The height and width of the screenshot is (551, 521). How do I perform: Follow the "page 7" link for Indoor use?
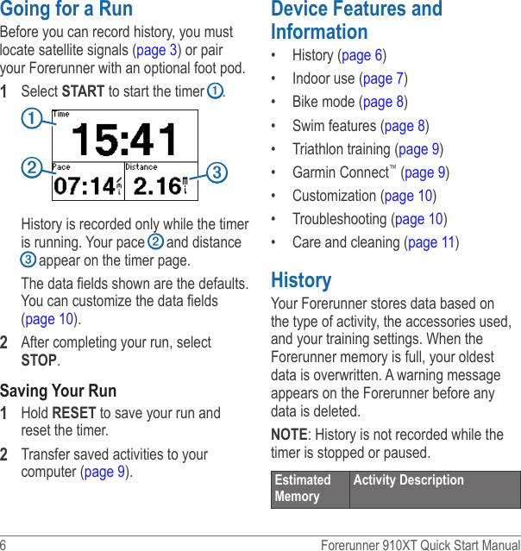click(x=383, y=78)
